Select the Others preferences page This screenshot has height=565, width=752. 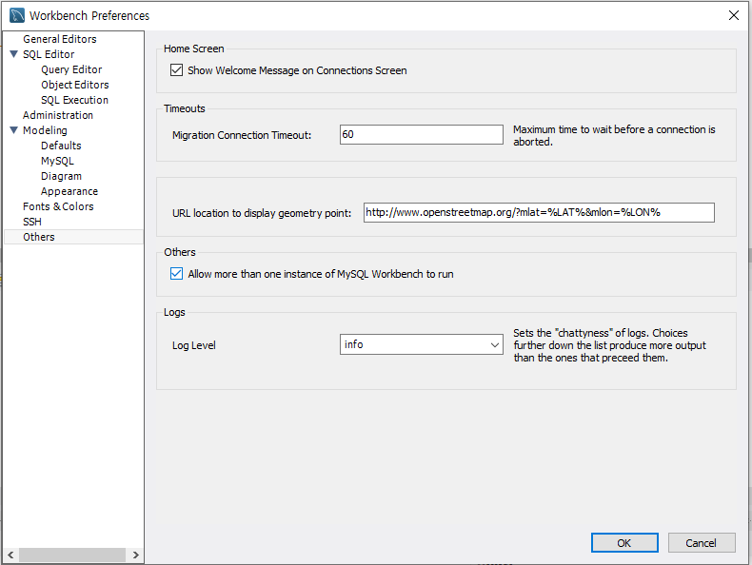coord(38,237)
